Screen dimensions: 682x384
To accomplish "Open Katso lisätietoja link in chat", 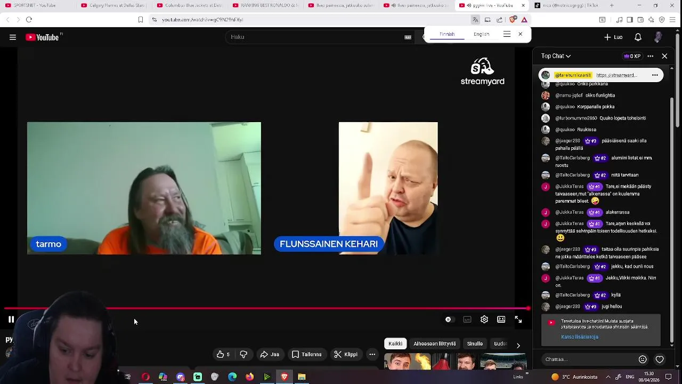I will pyautogui.click(x=580, y=337).
